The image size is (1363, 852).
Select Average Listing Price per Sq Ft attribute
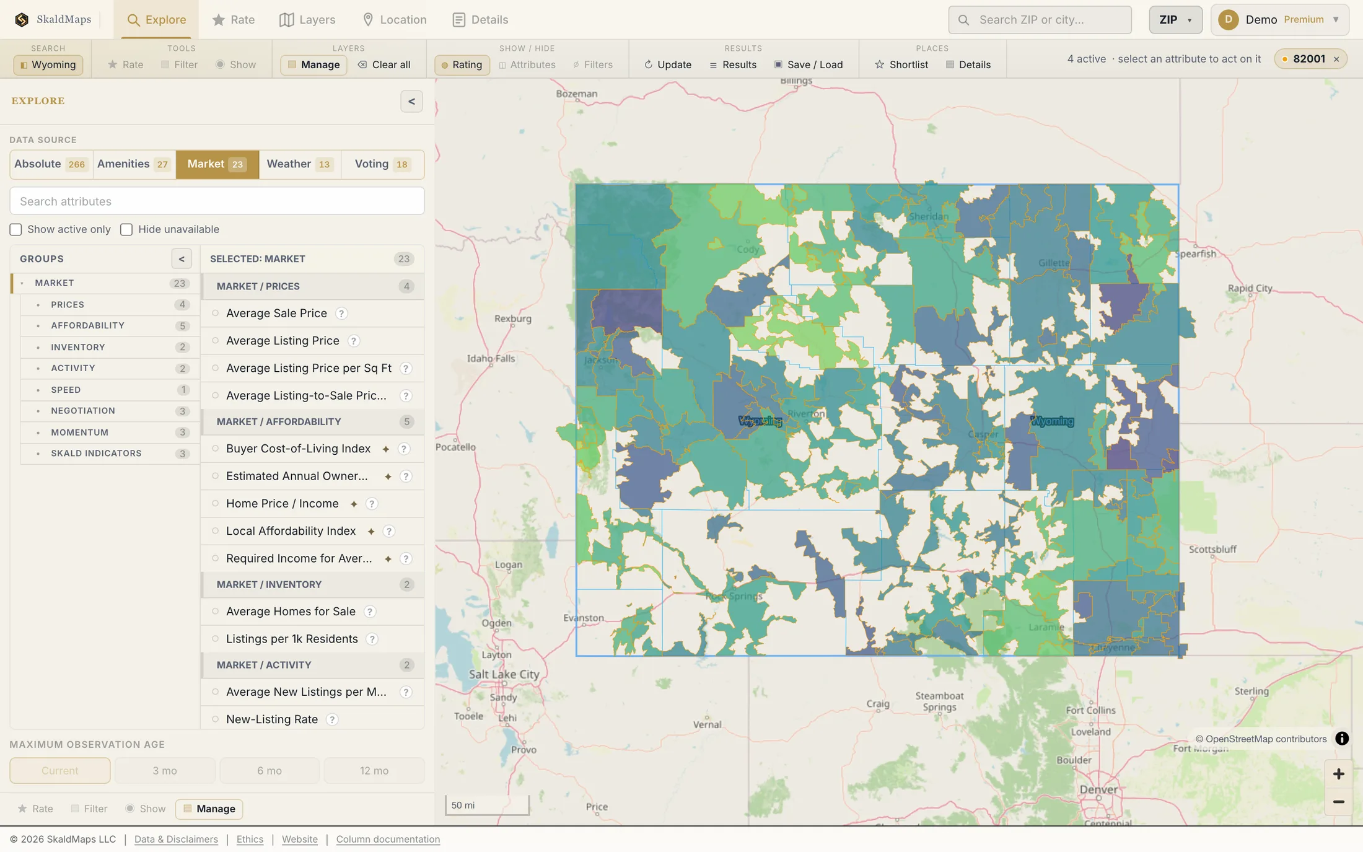tap(312, 368)
